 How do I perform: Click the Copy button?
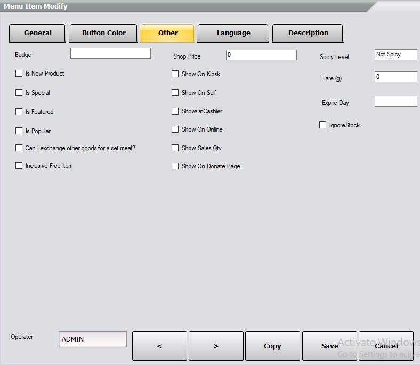[273, 346]
